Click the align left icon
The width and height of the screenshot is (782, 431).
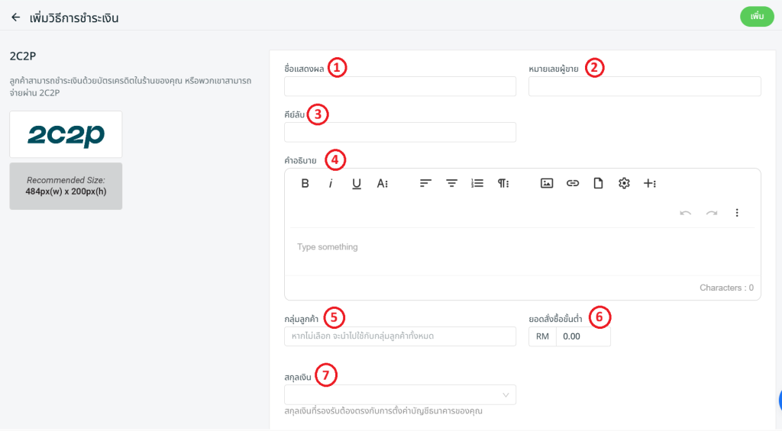point(425,183)
